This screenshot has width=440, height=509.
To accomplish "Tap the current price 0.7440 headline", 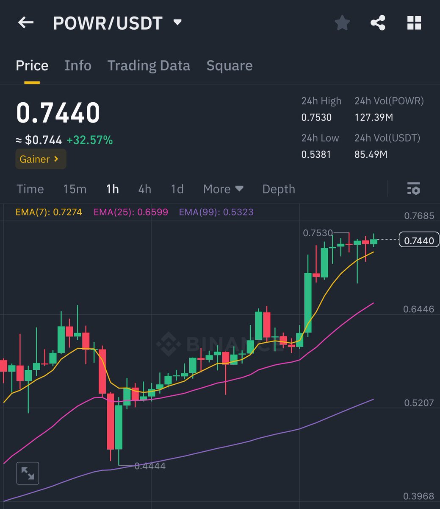I will tap(58, 113).
